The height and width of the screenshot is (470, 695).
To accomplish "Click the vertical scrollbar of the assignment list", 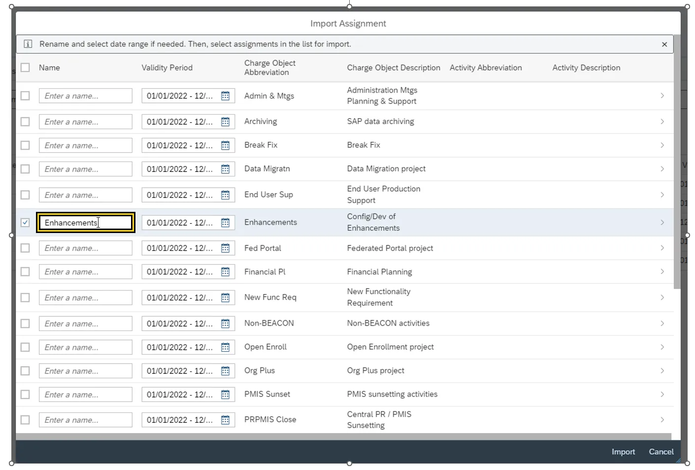I will (677, 163).
